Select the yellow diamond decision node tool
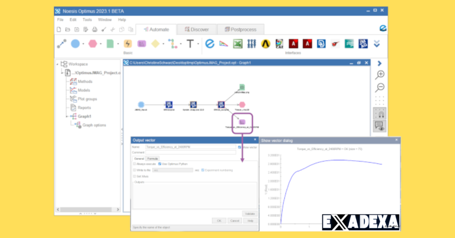Viewport: 455px width, 238px height. (155, 44)
